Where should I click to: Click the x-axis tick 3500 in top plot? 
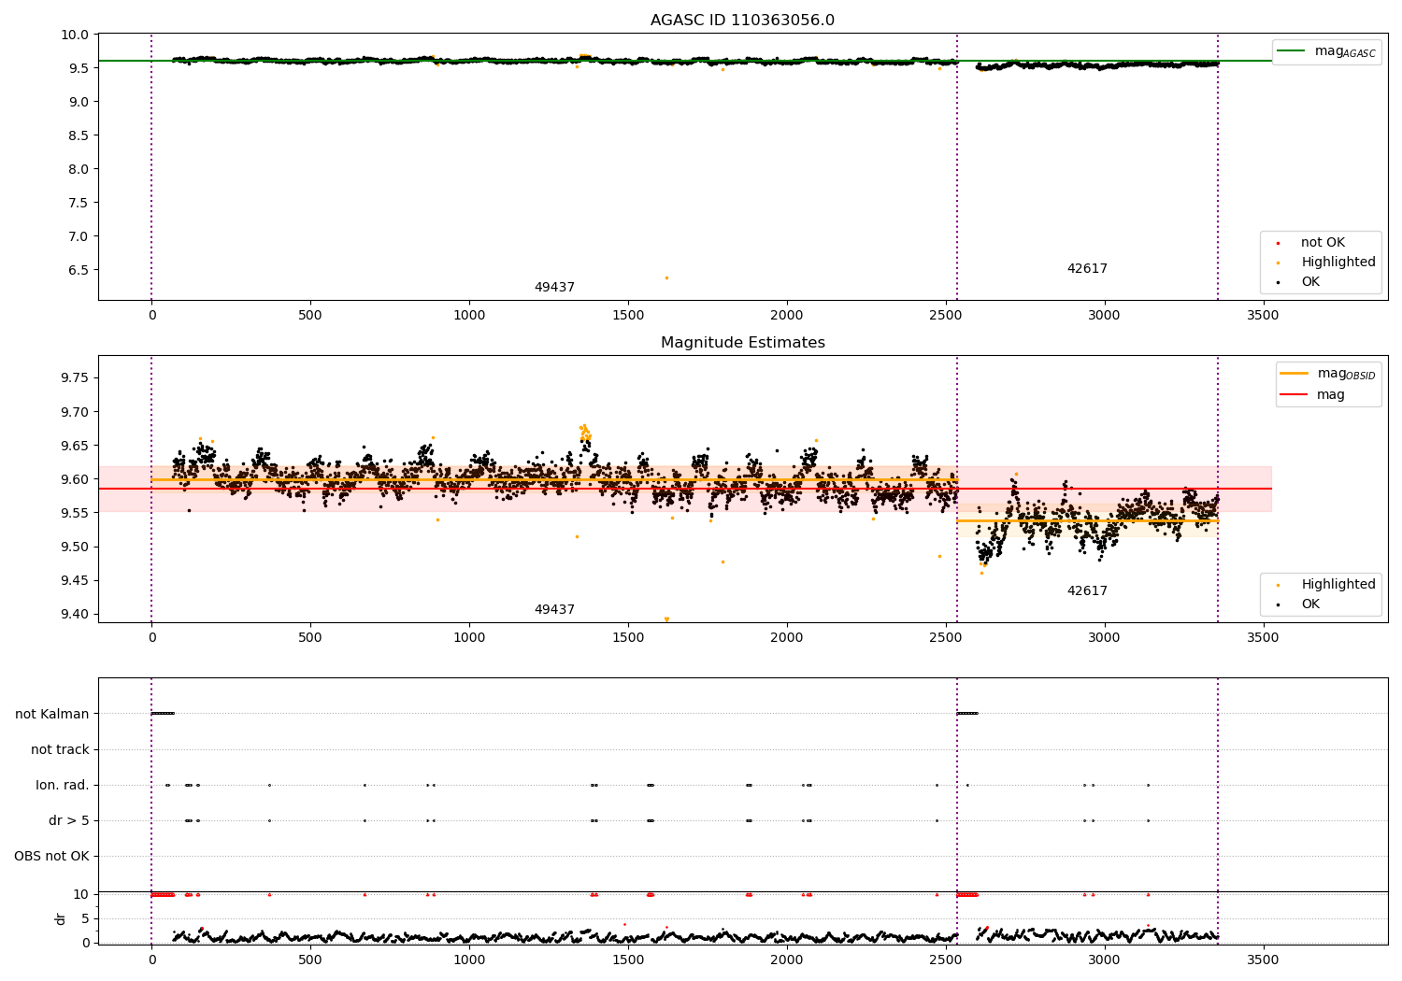[x=1264, y=316]
